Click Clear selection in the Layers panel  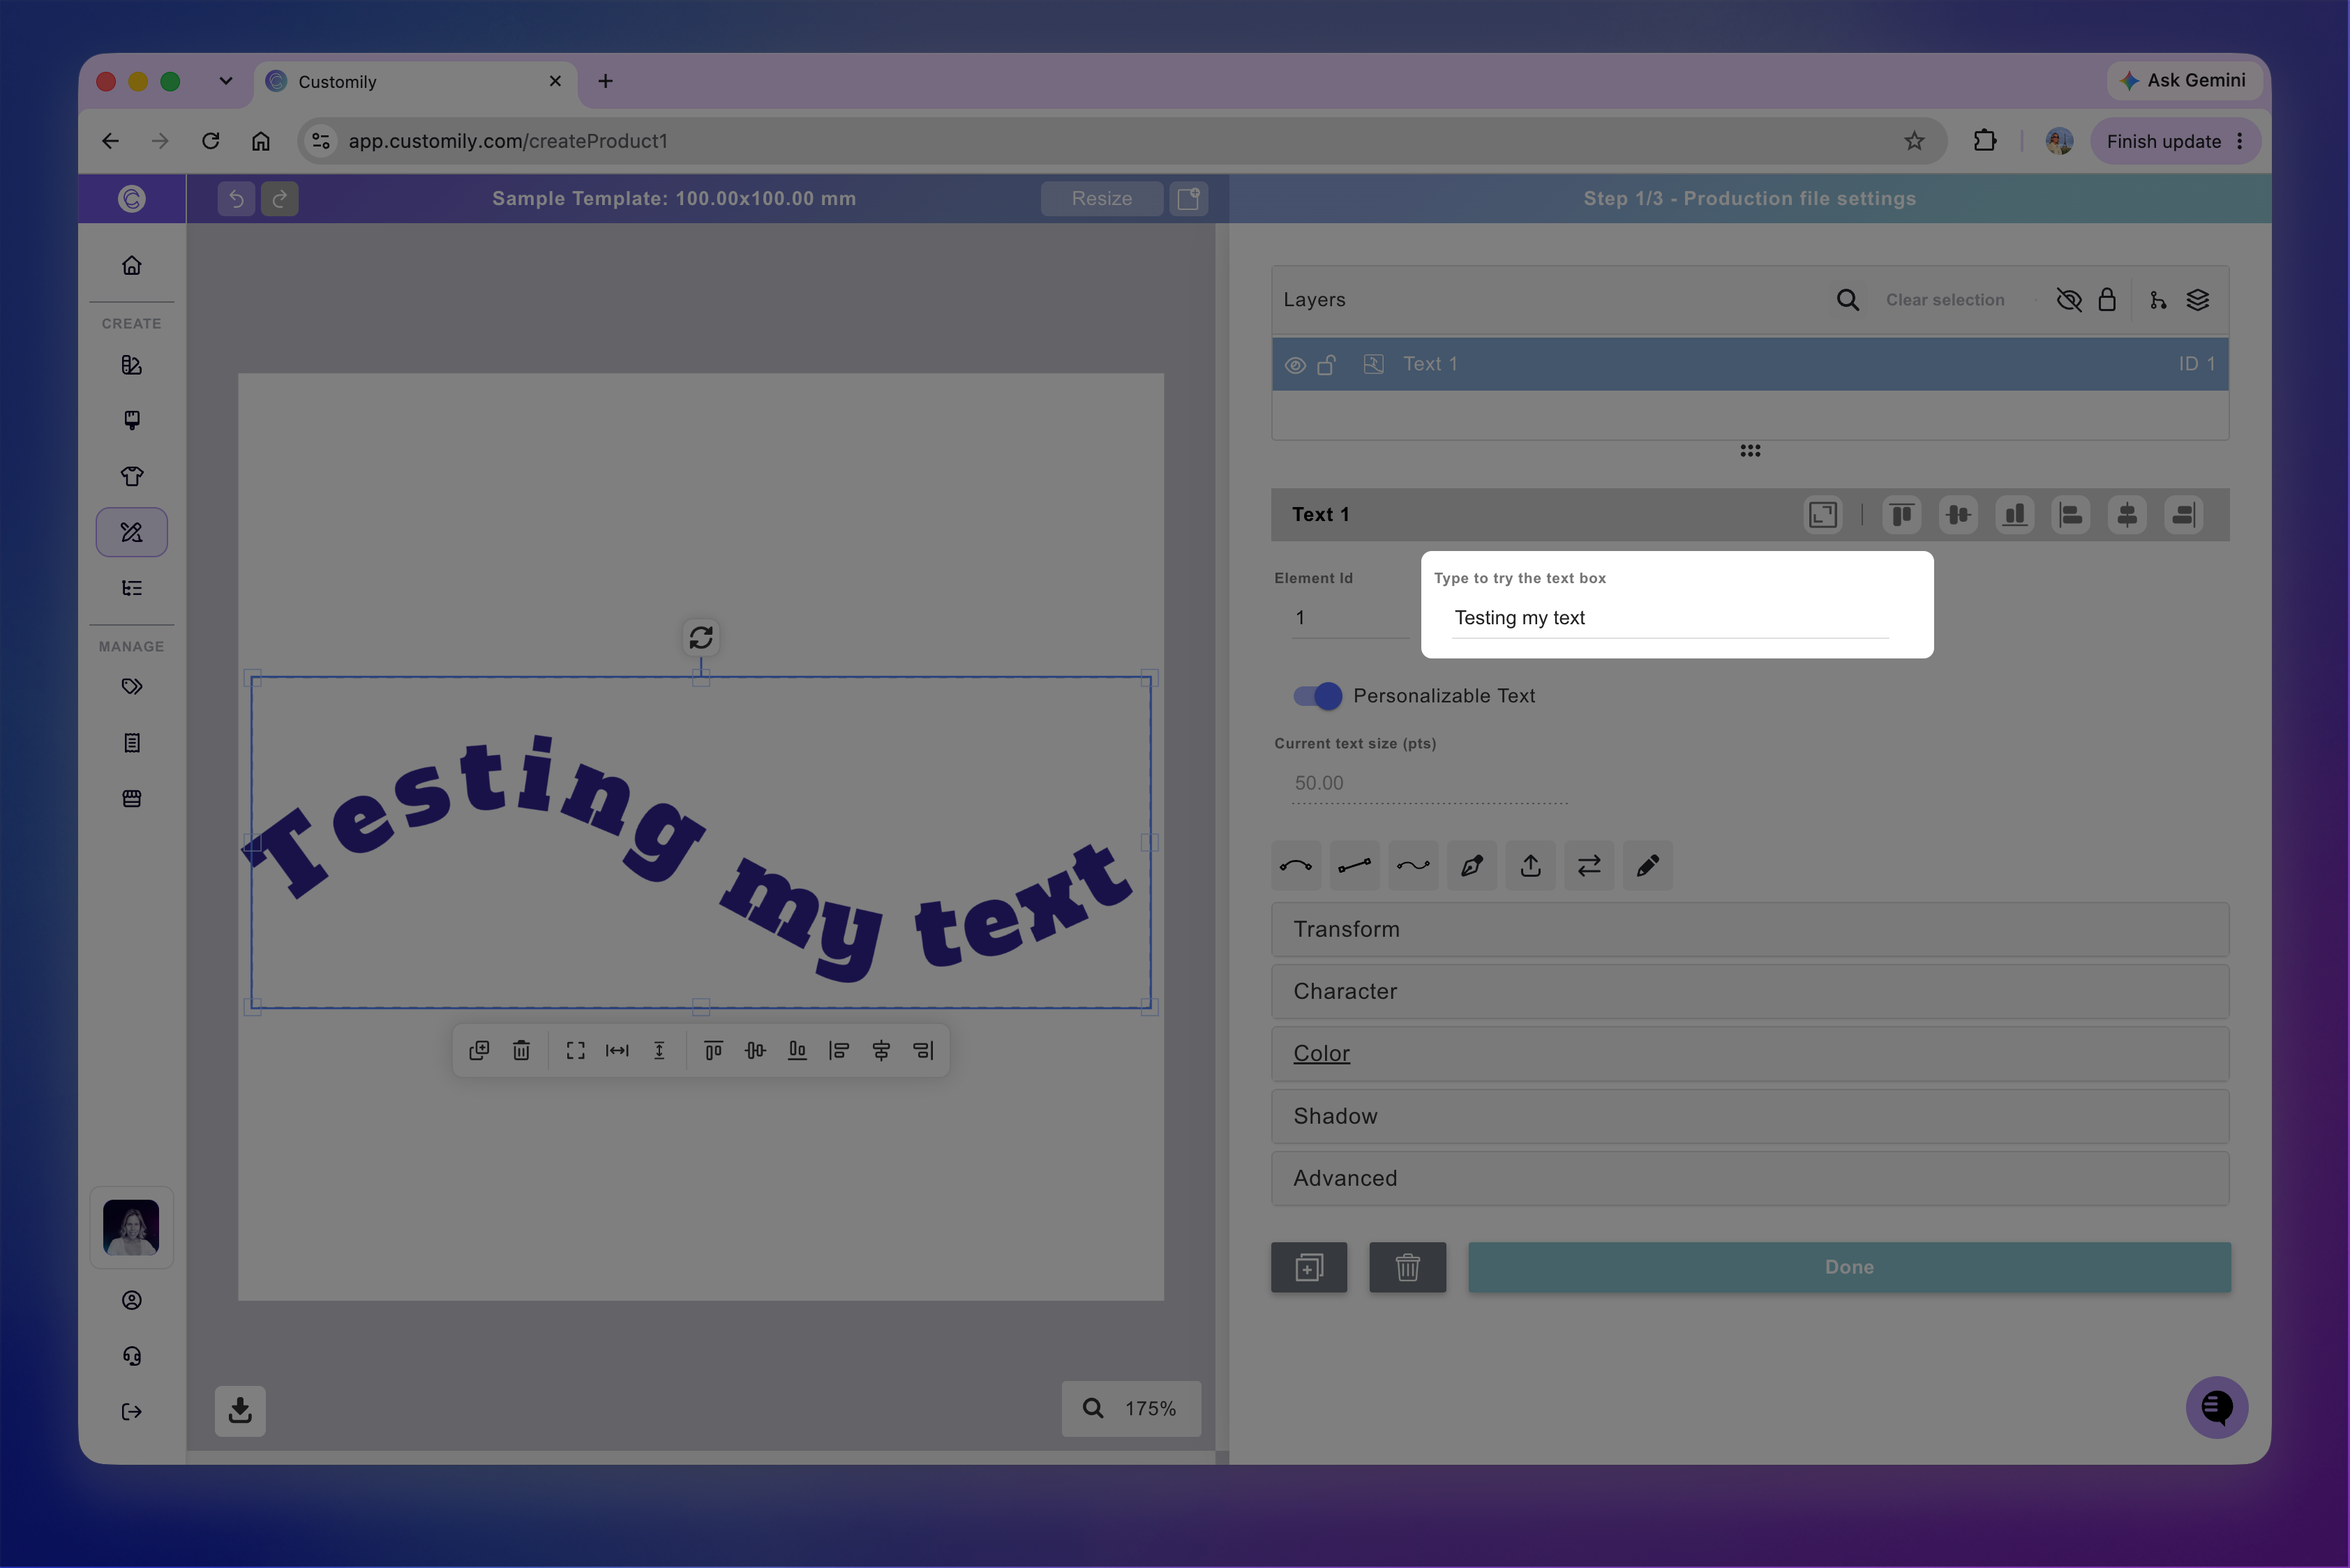[1945, 300]
